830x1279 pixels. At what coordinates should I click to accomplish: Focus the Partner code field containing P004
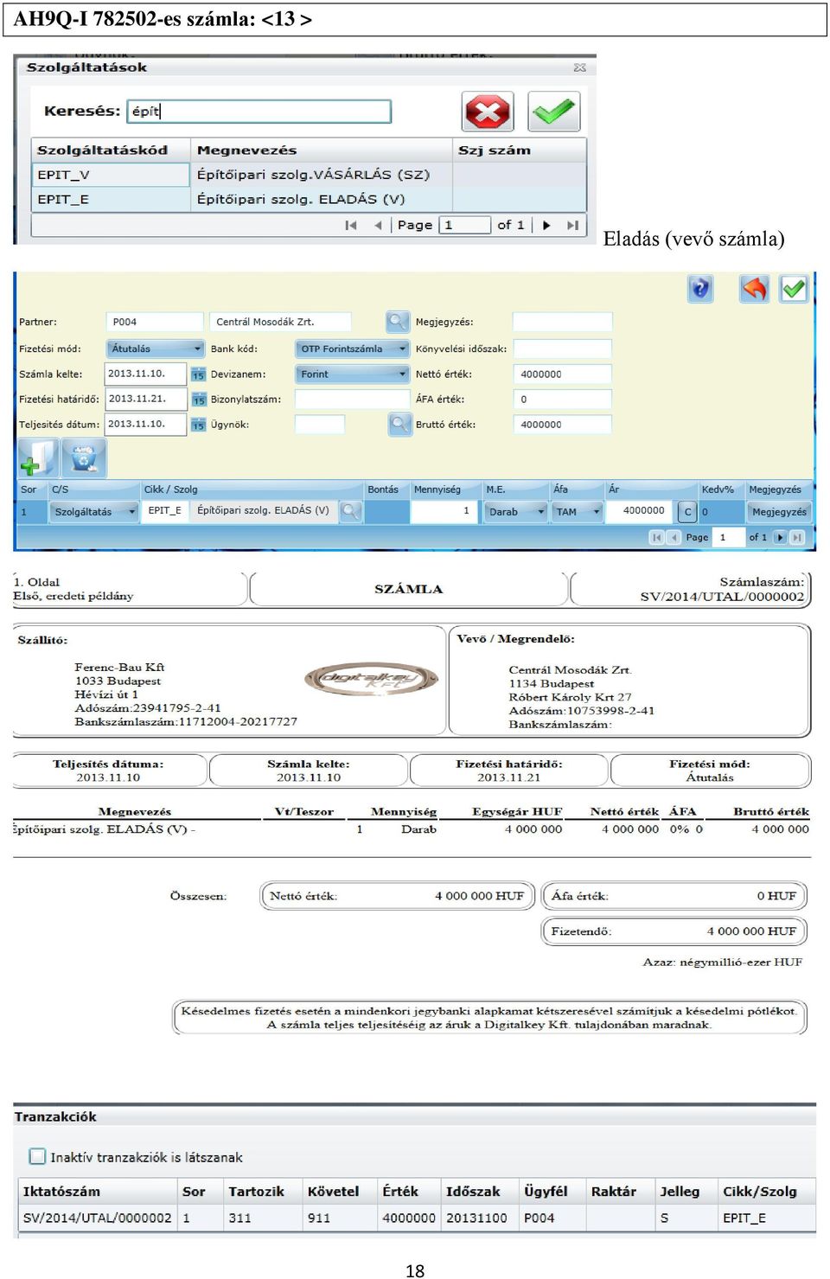tap(154, 322)
